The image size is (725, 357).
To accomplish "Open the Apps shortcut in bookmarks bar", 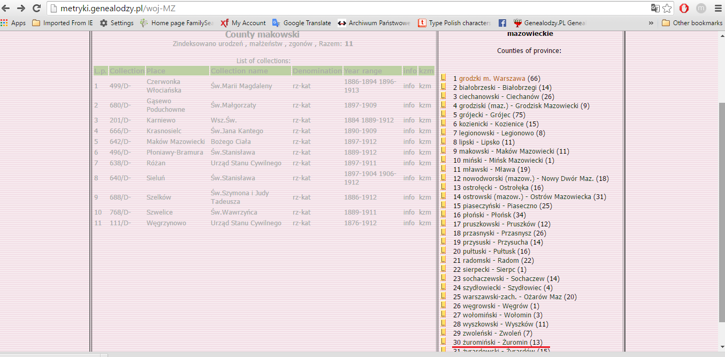I will tap(13, 23).
